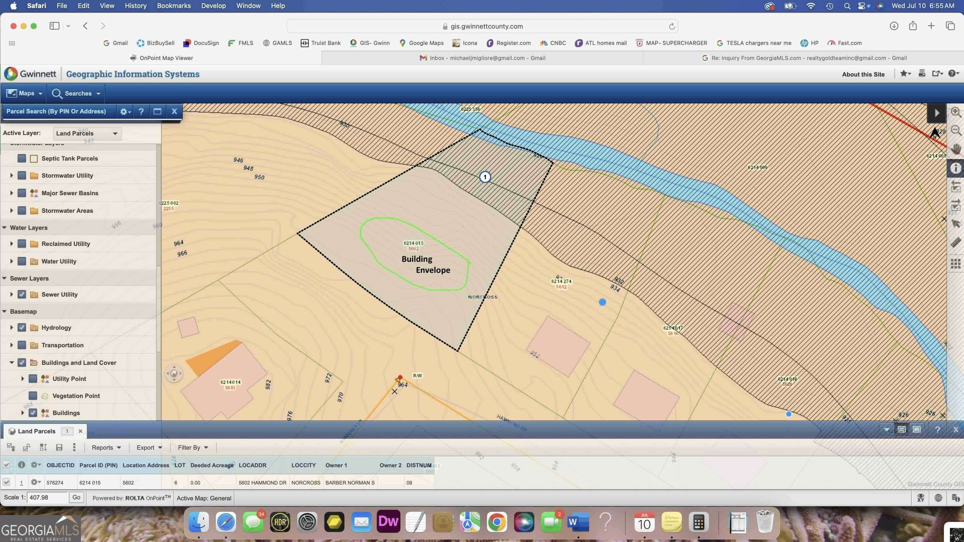
Task: Open the bookmarks star in GIS header
Action: pos(905,74)
